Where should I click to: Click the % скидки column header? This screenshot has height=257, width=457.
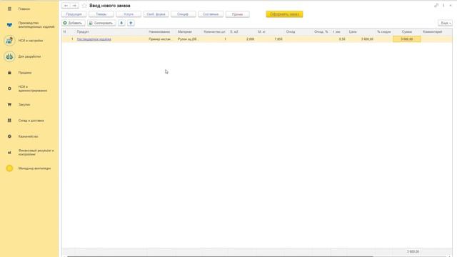click(x=384, y=31)
